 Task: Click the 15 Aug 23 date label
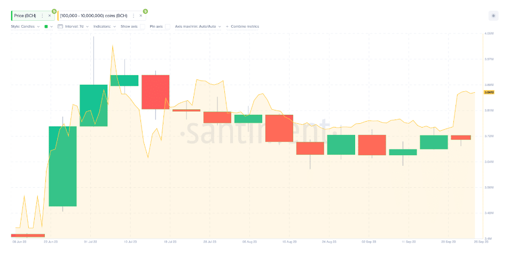click(x=289, y=242)
